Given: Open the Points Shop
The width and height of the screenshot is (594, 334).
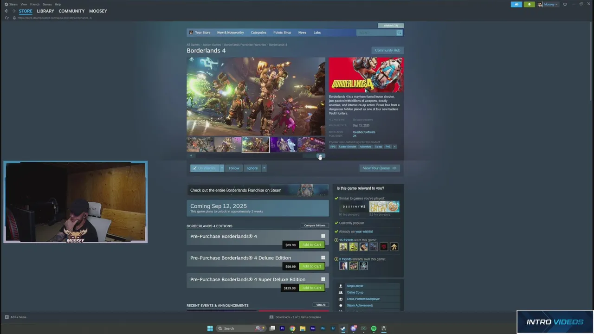Looking at the screenshot, I should tap(282, 32).
